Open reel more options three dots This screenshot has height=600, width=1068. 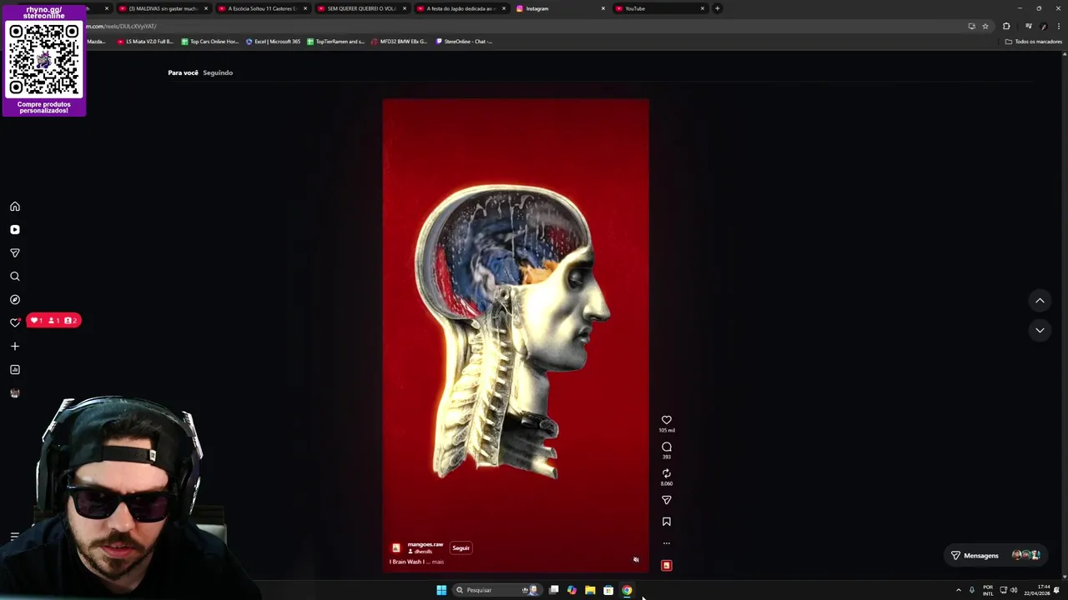pyautogui.click(x=667, y=543)
